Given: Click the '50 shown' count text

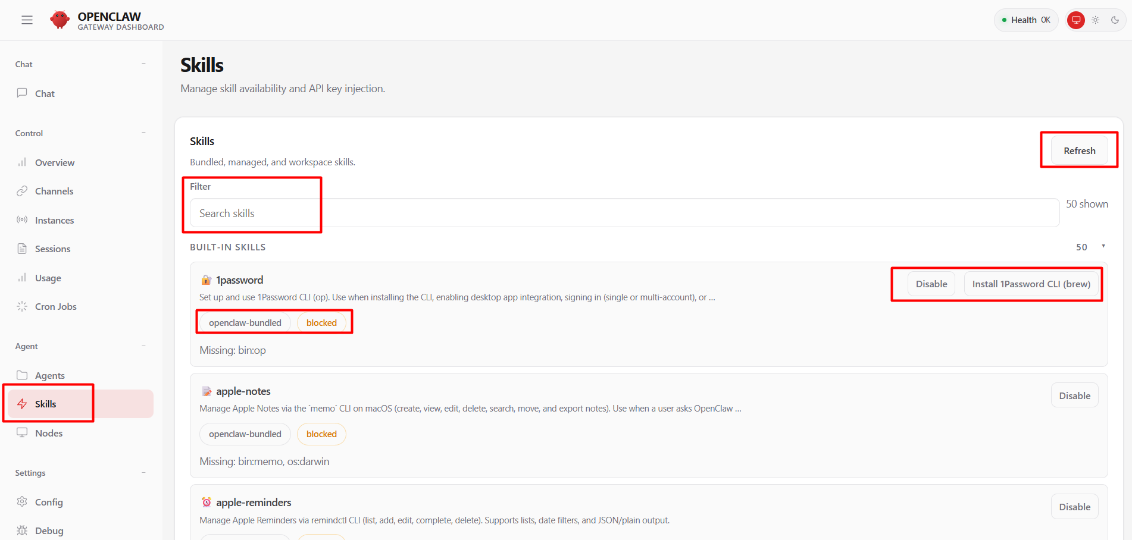Looking at the screenshot, I should point(1087,204).
